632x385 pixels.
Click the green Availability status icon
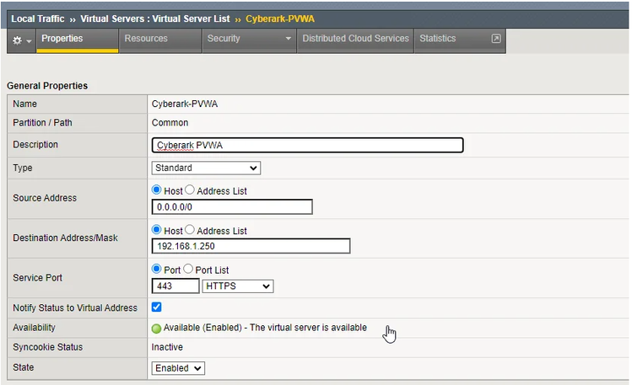pos(157,328)
